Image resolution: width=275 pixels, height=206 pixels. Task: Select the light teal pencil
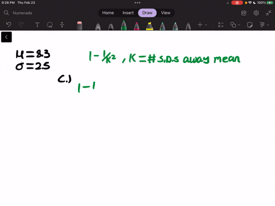175,26
